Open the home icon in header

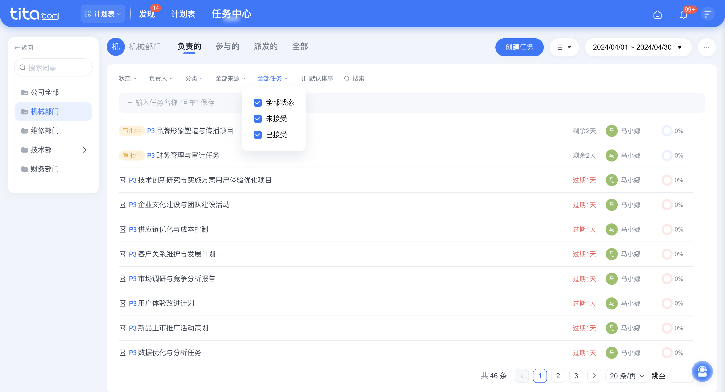pos(657,14)
